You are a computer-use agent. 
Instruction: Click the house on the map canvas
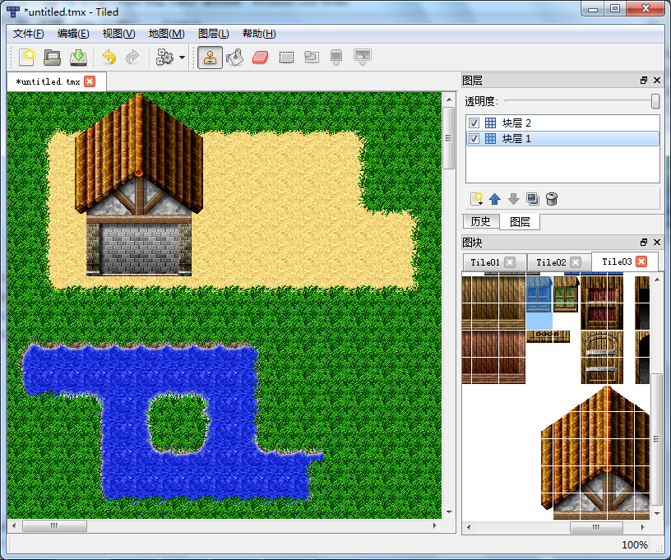click(x=139, y=185)
